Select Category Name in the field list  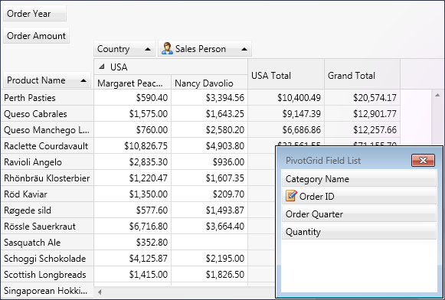[x=359, y=178]
